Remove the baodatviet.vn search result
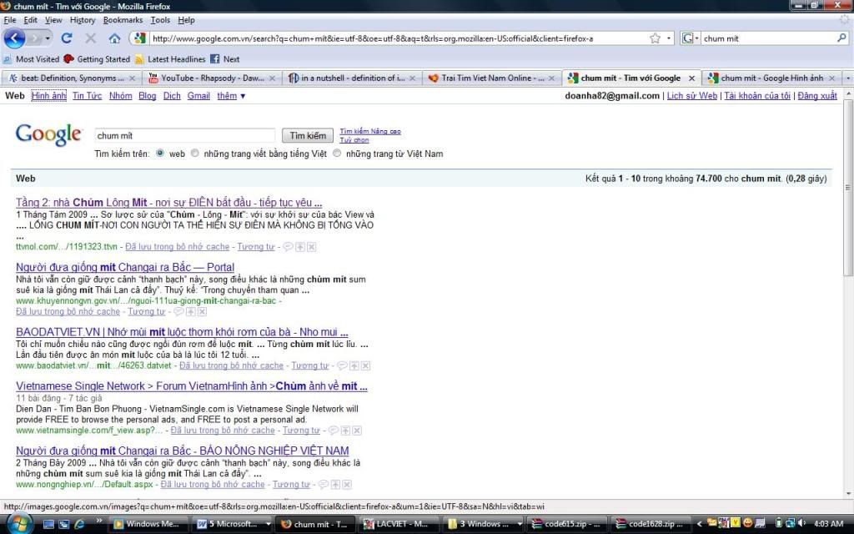854x534 pixels. coord(365,365)
